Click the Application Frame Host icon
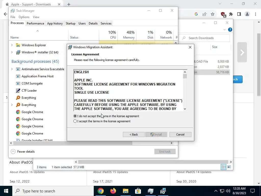 pyautogui.click(x=18, y=76)
